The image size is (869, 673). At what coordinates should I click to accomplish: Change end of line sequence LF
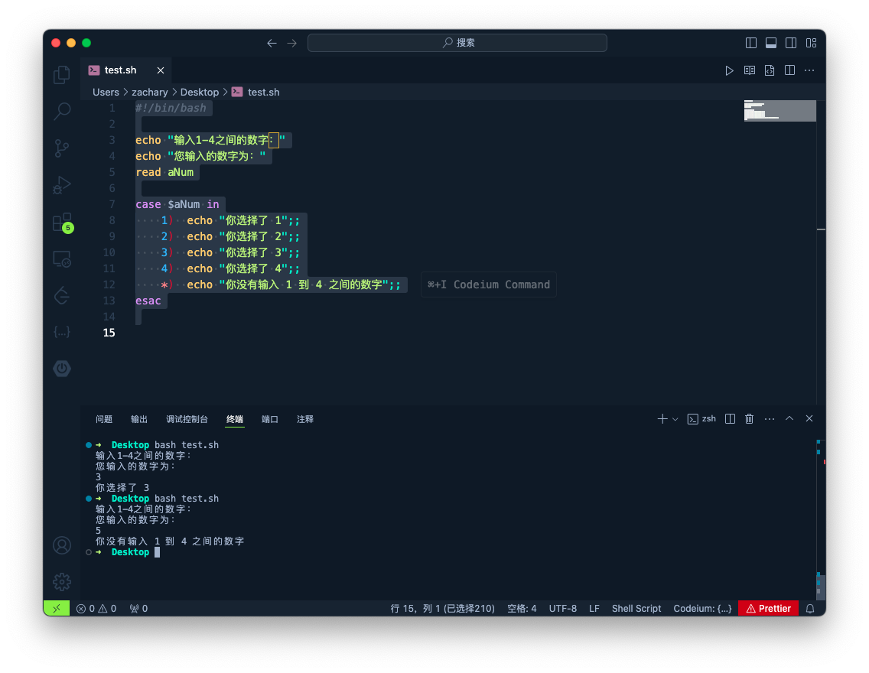click(x=594, y=609)
